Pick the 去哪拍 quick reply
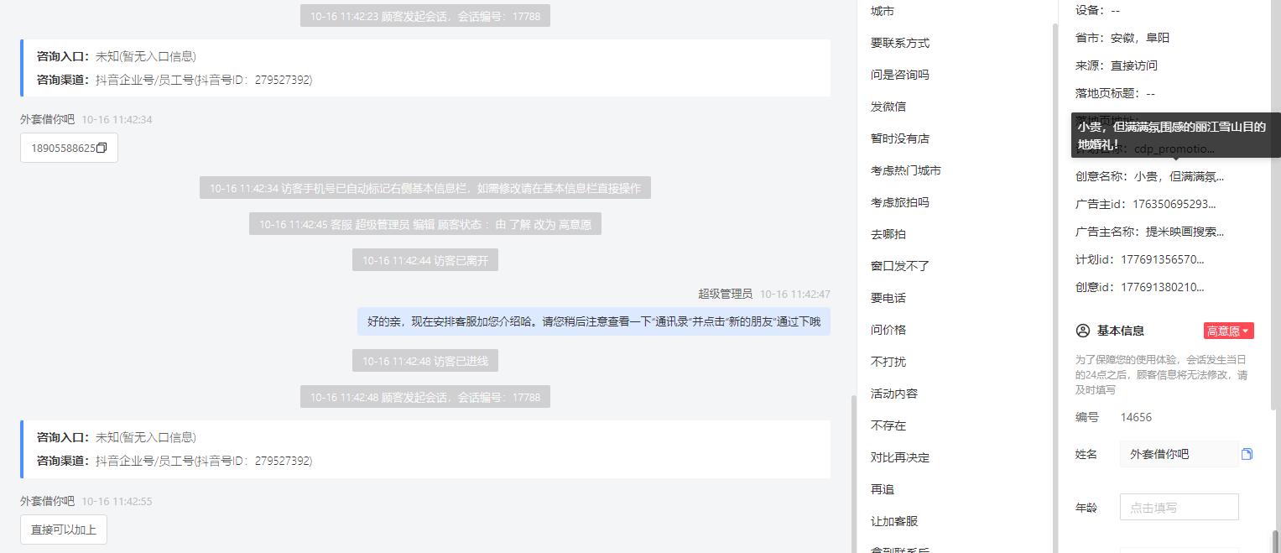 coord(888,234)
